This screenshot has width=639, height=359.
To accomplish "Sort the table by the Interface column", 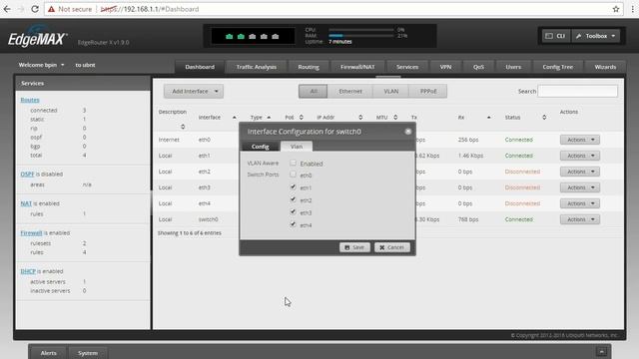I will click(x=234, y=118).
